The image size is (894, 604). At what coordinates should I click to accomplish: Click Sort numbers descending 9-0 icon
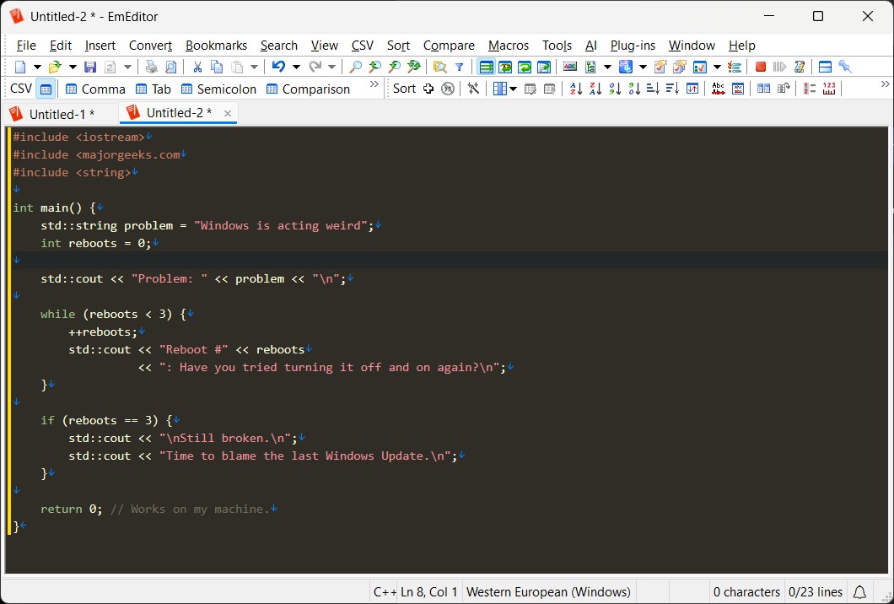tap(634, 89)
